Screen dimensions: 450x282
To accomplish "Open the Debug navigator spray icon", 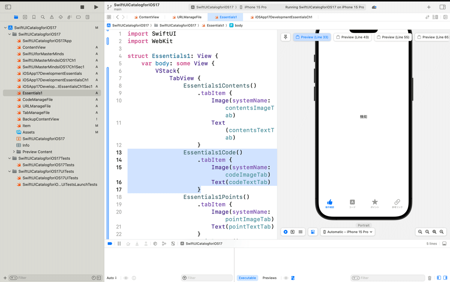I will click(x=70, y=17).
